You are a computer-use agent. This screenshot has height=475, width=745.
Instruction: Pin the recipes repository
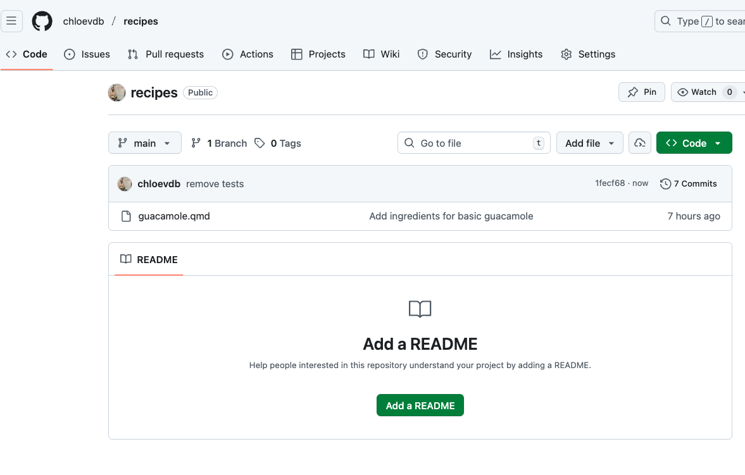(x=642, y=92)
